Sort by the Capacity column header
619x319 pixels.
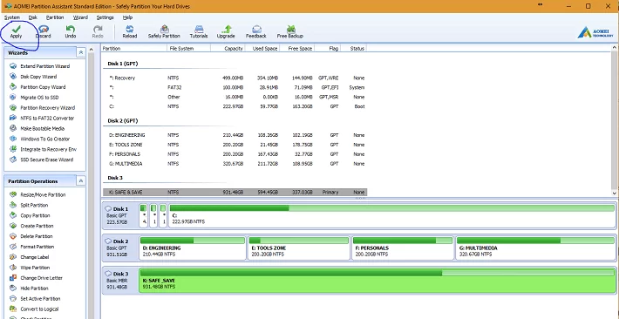pos(228,48)
